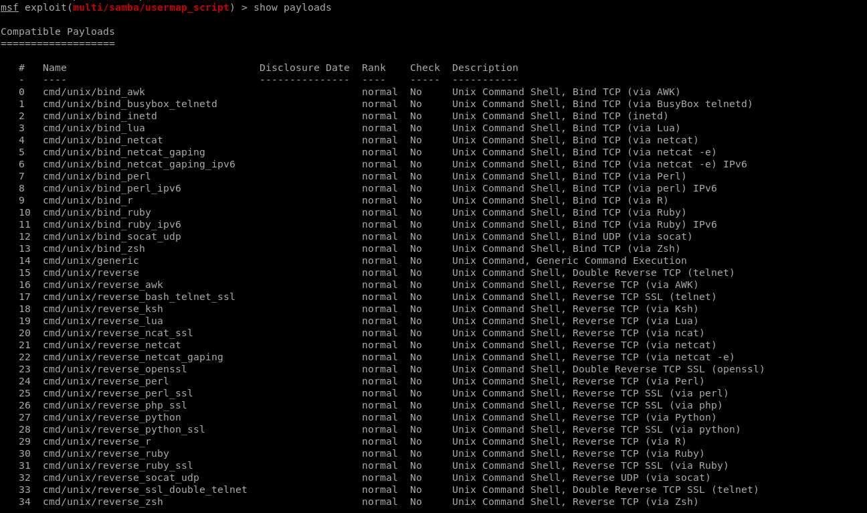Select cmd/unix/reverse_perl_ssl entry
The width and height of the screenshot is (867, 513).
click(x=118, y=393)
